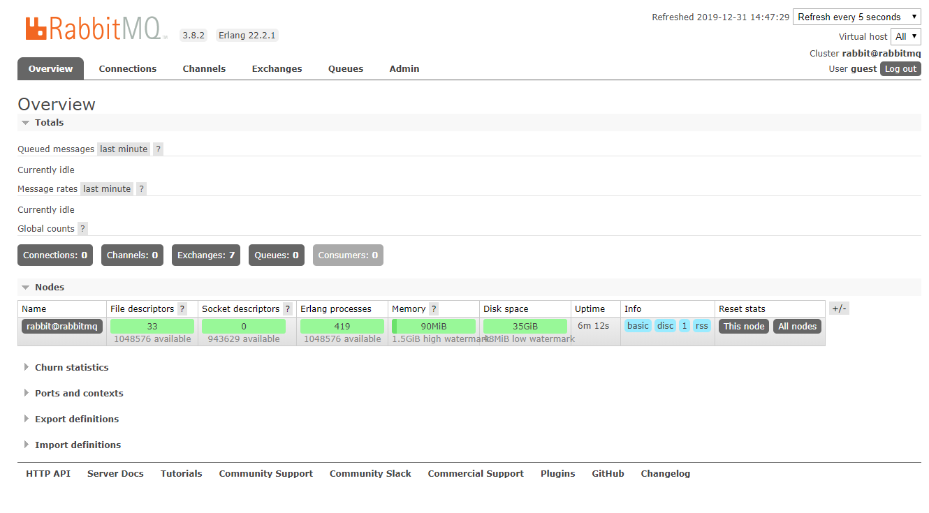Open Plugins footer link
This screenshot has width=929, height=513.
558,473
